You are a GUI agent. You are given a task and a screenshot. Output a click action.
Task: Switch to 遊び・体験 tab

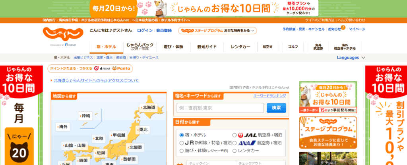point(173,47)
